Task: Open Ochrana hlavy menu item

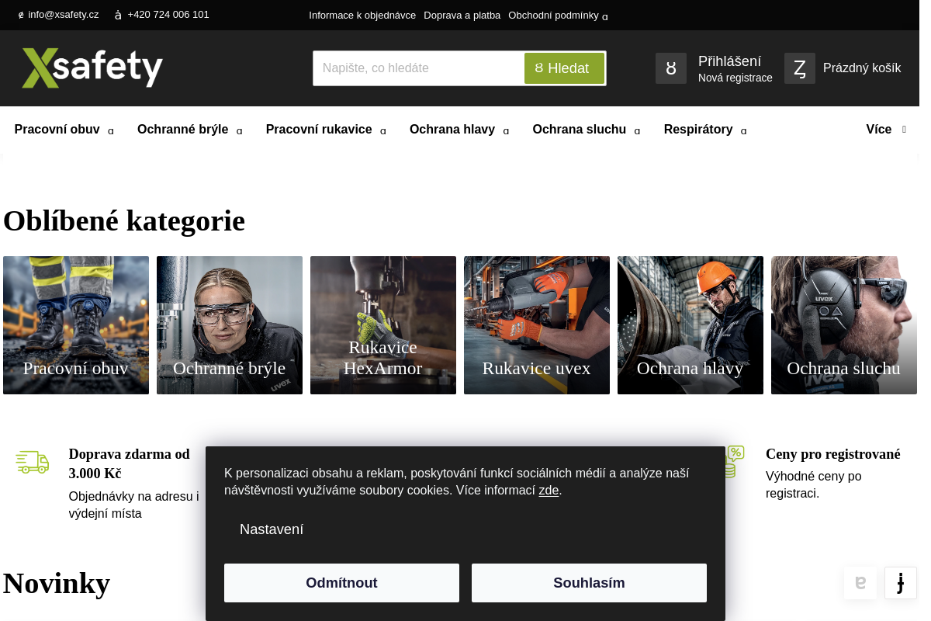Action: [x=452, y=130]
